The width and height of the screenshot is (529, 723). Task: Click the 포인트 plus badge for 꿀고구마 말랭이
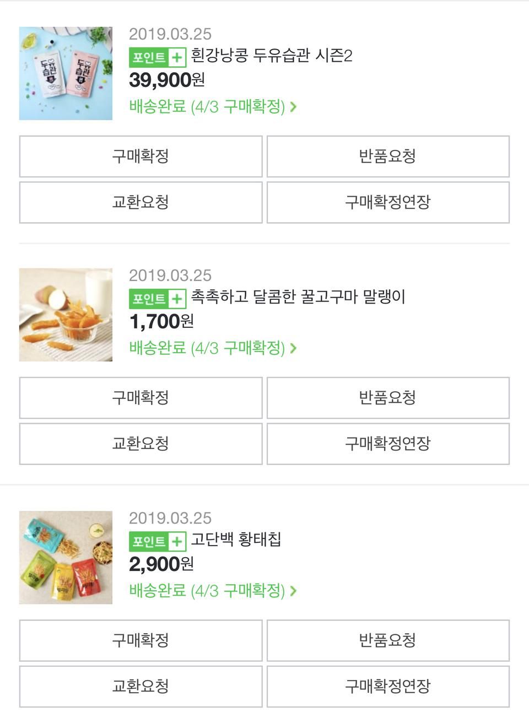click(x=157, y=299)
